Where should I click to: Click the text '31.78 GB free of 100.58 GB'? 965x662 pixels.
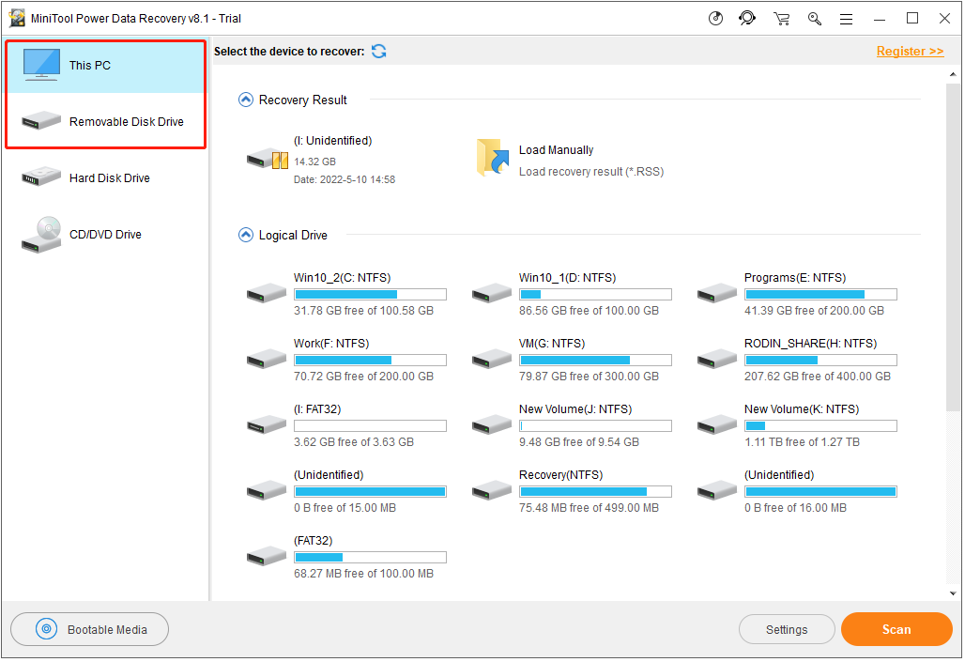363,311
